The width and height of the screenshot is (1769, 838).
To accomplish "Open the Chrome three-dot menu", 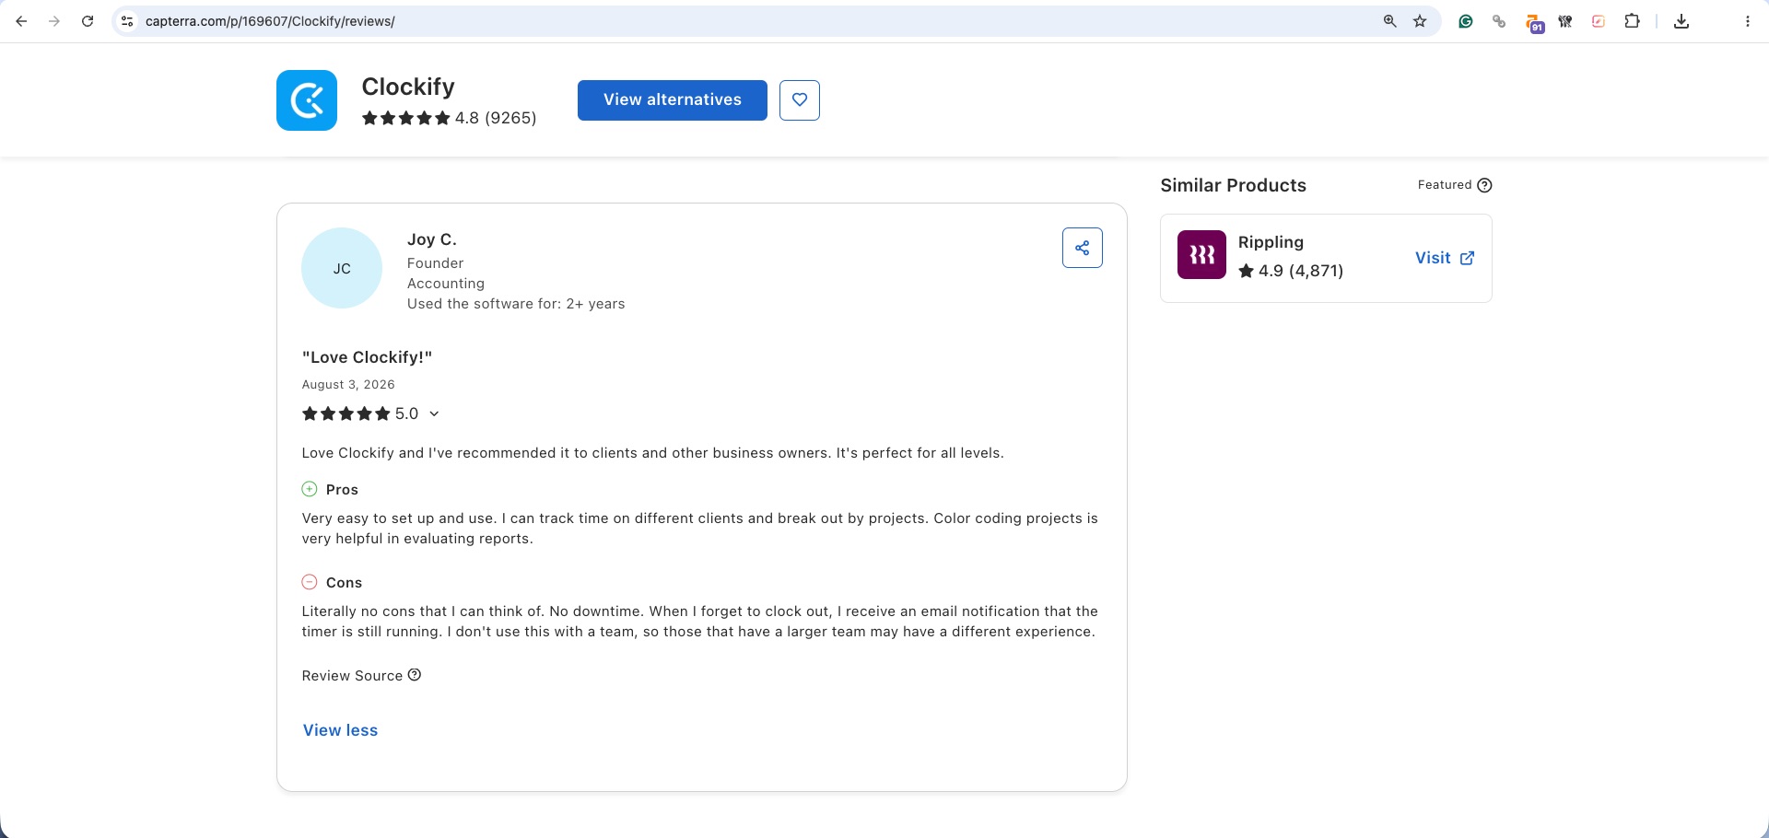I will coord(1748,21).
